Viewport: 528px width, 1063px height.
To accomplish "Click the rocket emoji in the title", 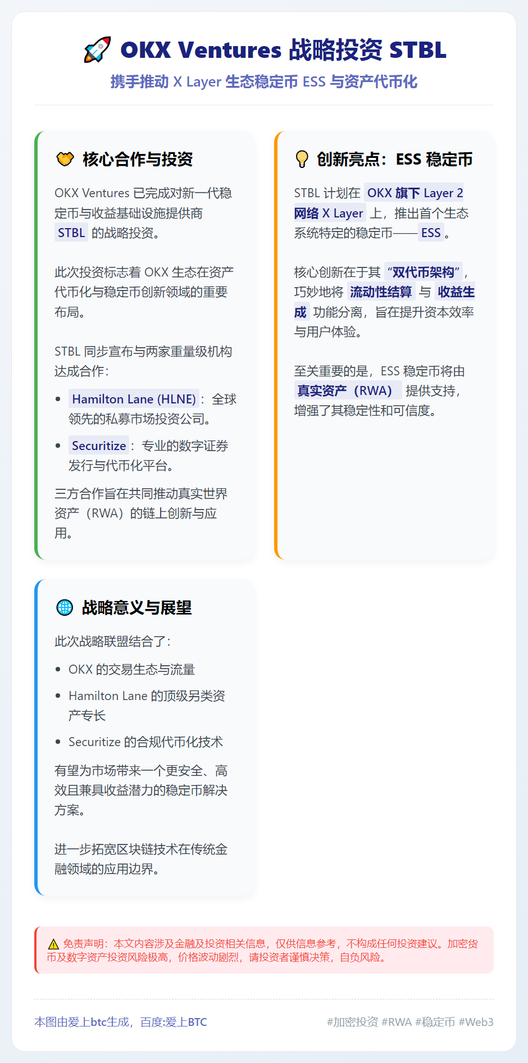I will [x=97, y=49].
